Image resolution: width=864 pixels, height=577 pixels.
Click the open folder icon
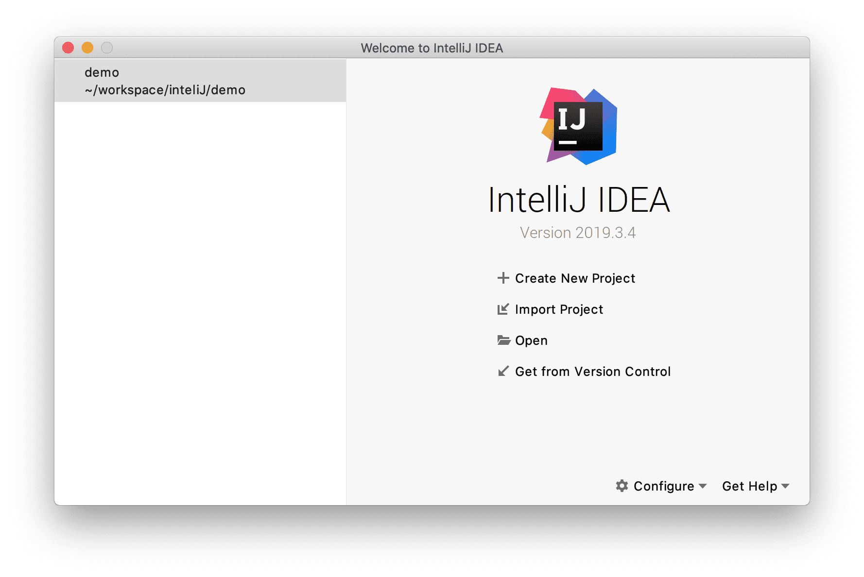point(503,340)
